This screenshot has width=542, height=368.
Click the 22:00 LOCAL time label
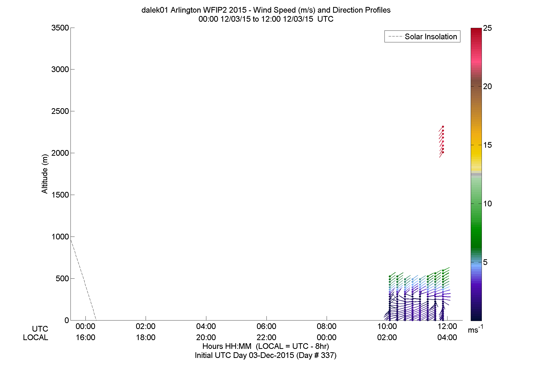click(x=266, y=337)
